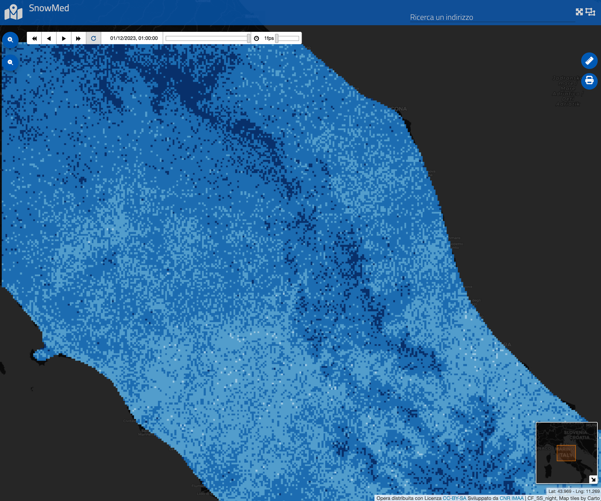
Task: Focus the Ricerca un indirizzo search field
Action: (x=492, y=17)
